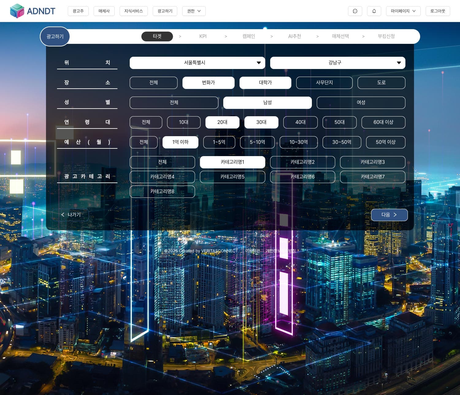The width and height of the screenshot is (460, 395).
Task: Open the 마이페이지 dropdown menu
Action: tap(403, 11)
